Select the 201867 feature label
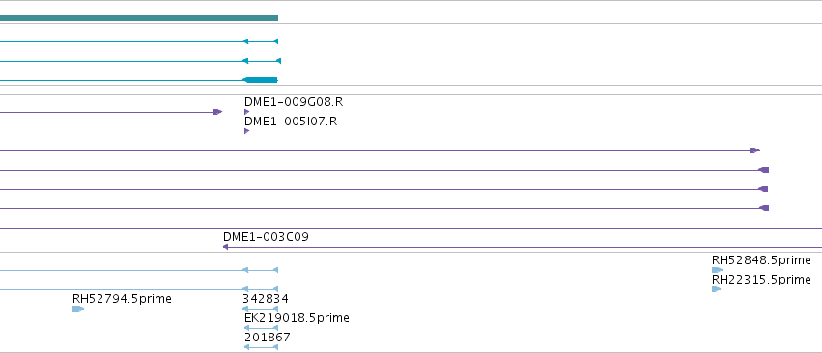This screenshot has width=822, height=353. tap(268, 338)
